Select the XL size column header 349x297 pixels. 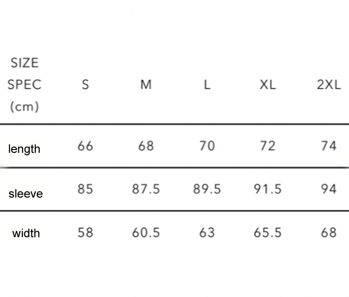click(x=268, y=85)
